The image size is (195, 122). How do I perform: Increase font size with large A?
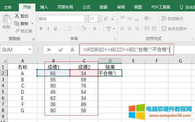click(x=106, y=19)
